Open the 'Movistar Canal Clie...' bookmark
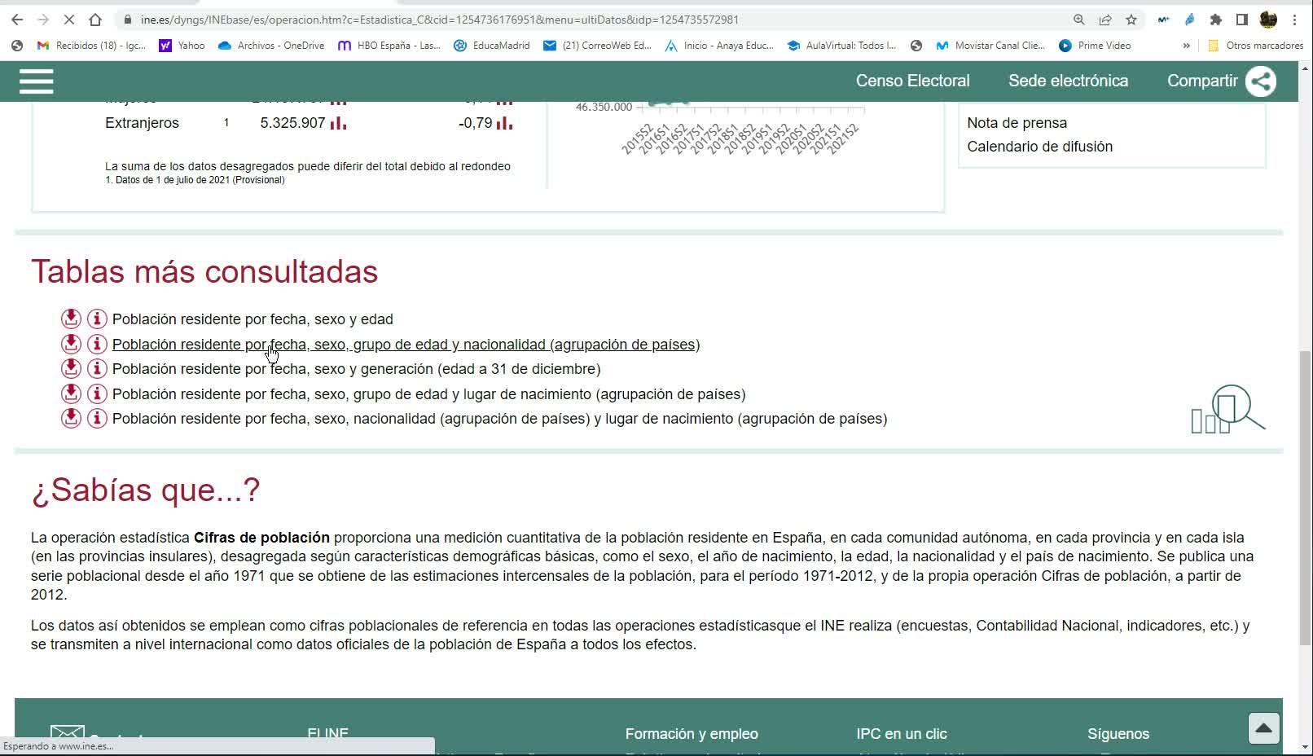The image size is (1313, 756). pyautogui.click(x=990, y=46)
